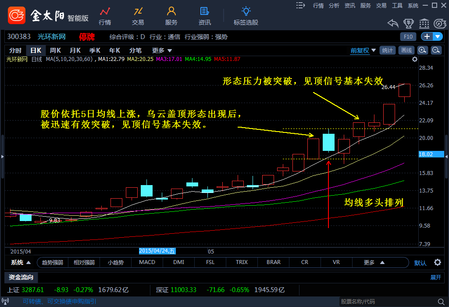Click the 光环新网 stock name
This screenshot has height=307, width=449.
tap(52, 37)
